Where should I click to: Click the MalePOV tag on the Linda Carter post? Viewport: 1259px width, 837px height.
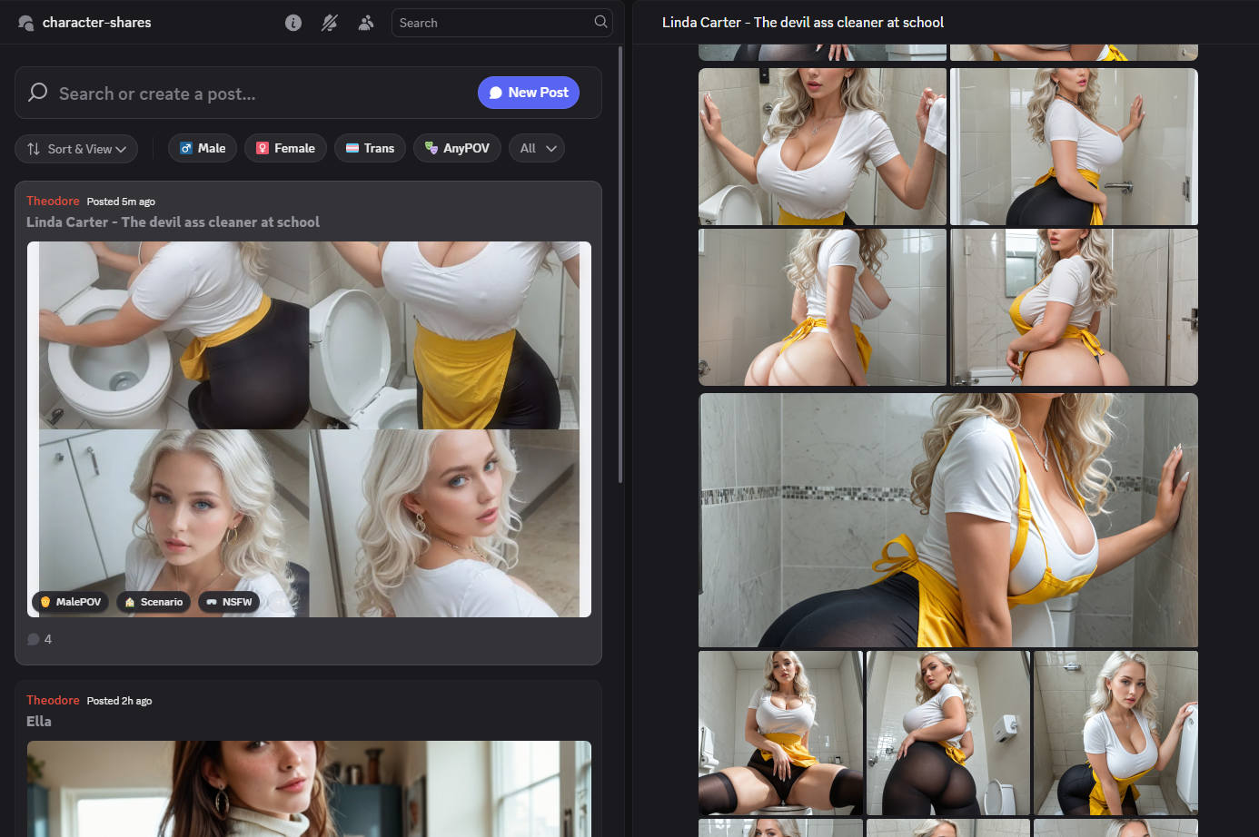[x=71, y=602]
